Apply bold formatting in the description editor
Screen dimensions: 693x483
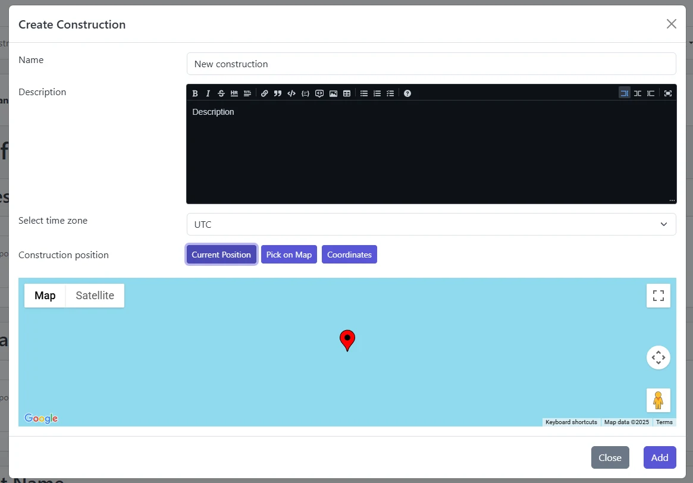[195, 93]
